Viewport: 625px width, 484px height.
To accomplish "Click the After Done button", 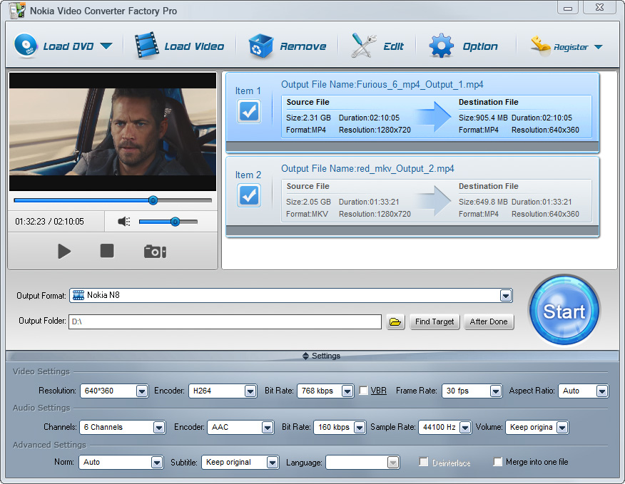I will tap(489, 322).
